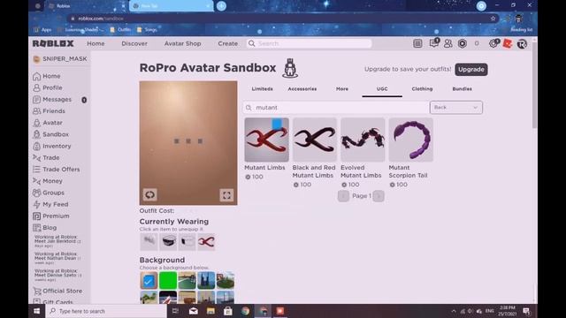Select Black and Red Mutant Limbs thumbnail
566x318 pixels.
tap(315, 140)
